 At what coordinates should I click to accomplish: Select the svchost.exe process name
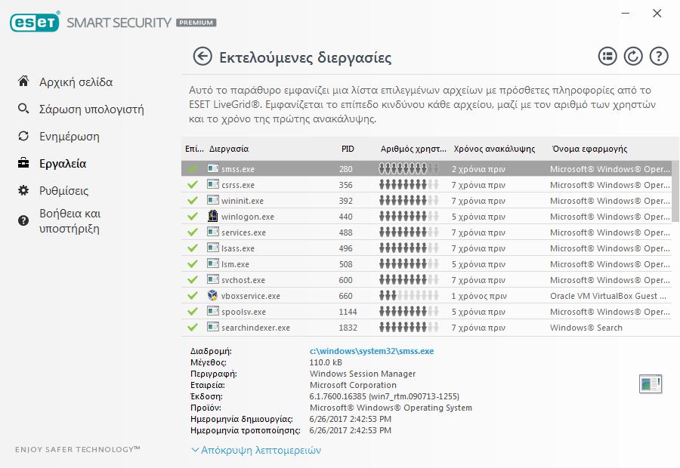tap(243, 280)
